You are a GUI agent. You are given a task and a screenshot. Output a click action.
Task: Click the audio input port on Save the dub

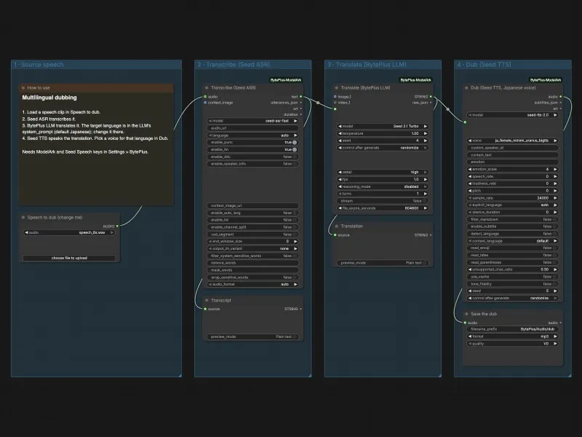click(x=465, y=323)
